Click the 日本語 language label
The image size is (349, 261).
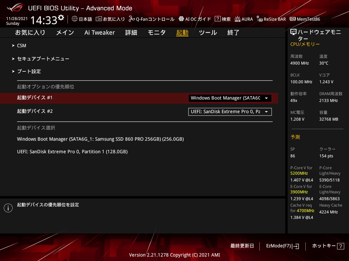pos(85,19)
